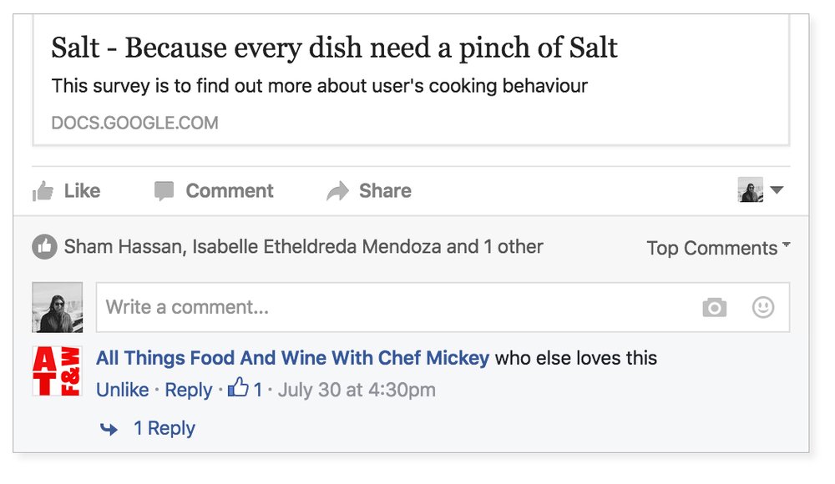This screenshot has width=835, height=484.
Task: Click the blue comment like-count thumb
Action: [x=238, y=388]
